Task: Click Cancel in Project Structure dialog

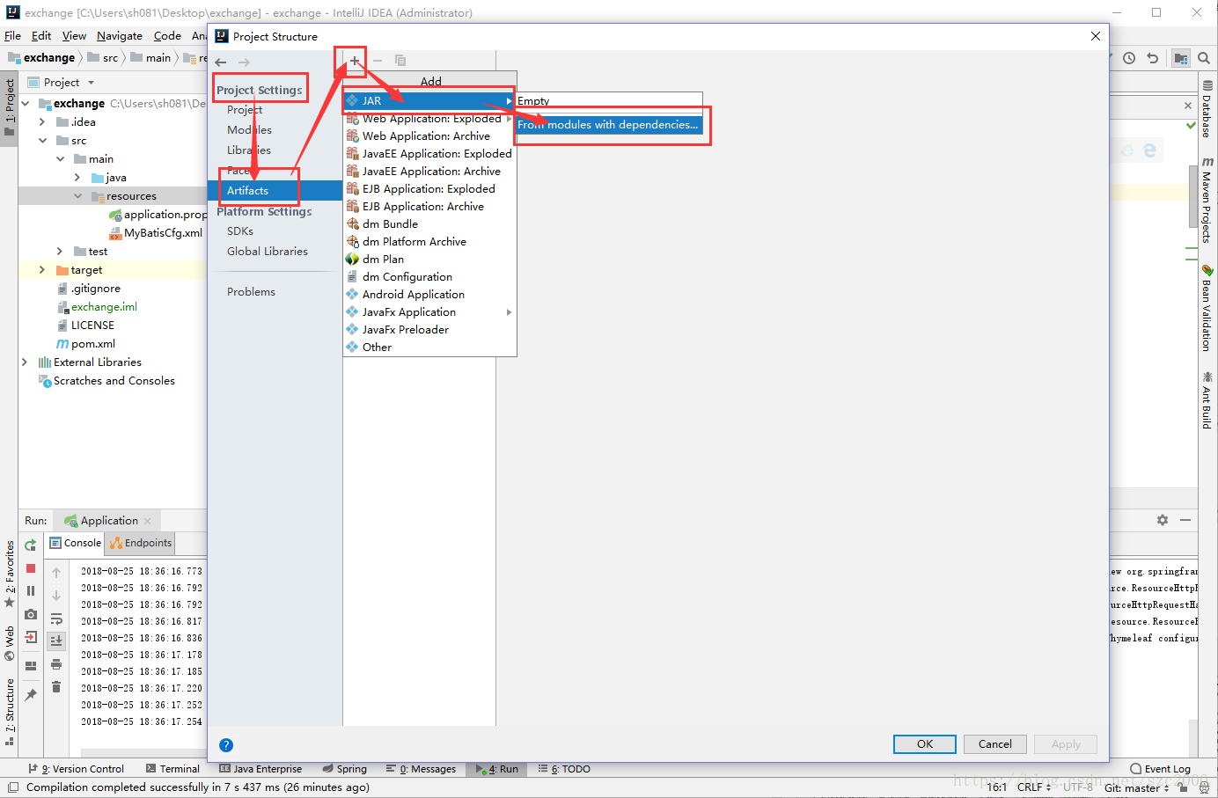Action: pos(995,744)
